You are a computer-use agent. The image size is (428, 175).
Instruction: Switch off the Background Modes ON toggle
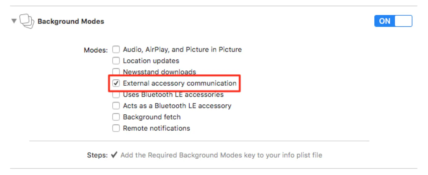pos(393,21)
